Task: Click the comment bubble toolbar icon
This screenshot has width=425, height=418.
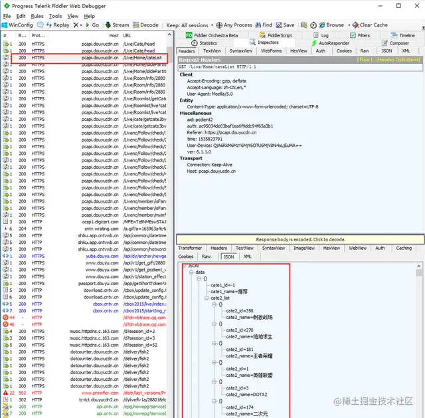Action: click(x=40, y=25)
